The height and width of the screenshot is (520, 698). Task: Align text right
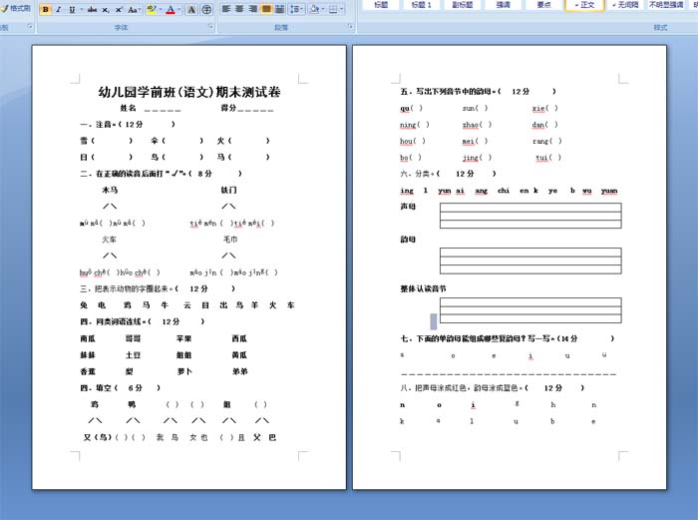pos(253,9)
